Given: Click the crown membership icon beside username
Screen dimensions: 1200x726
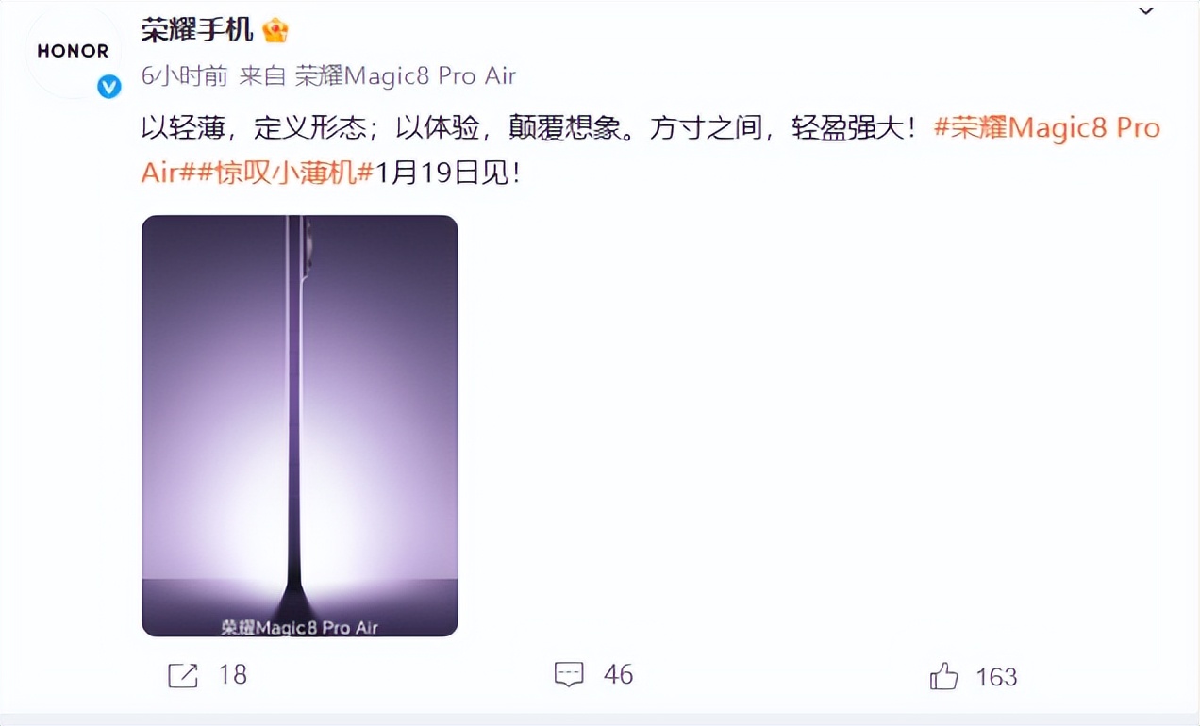Looking at the screenshot, I should (275, 30).
